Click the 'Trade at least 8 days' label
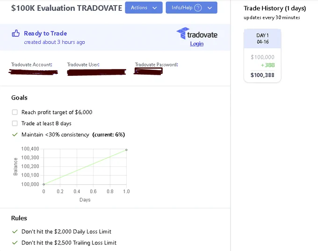Screen dimensions: 318x251 tap(46, 123)
